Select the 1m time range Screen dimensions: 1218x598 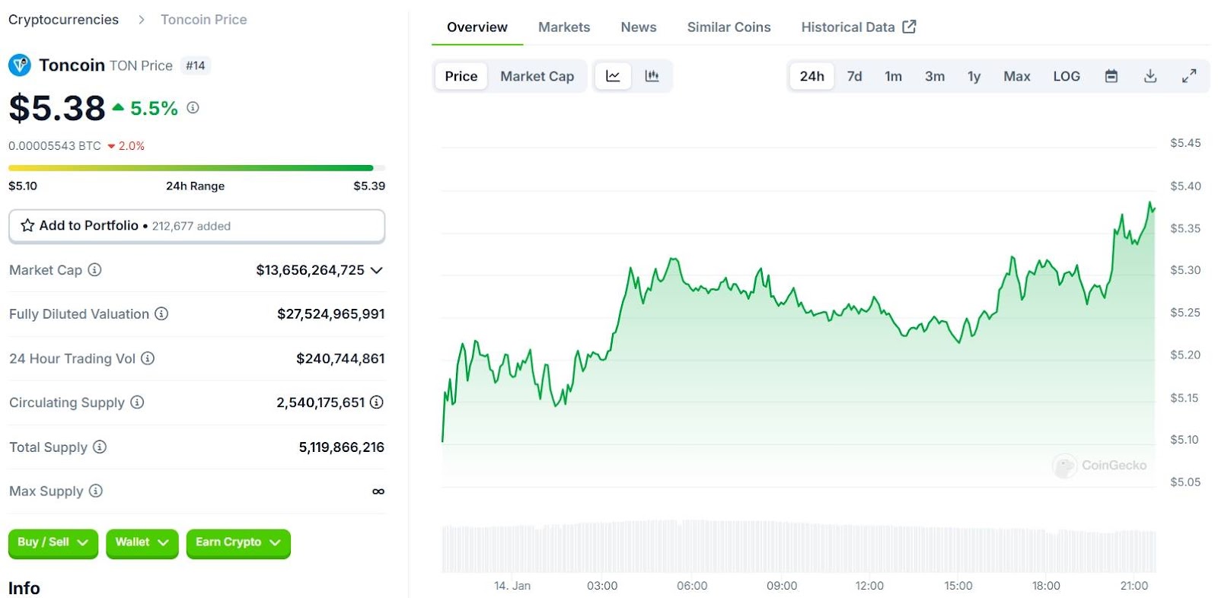click(x=894, y=76)
